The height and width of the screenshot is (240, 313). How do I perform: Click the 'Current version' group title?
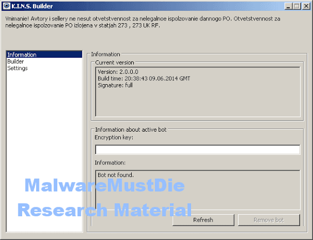pos(114,63)
